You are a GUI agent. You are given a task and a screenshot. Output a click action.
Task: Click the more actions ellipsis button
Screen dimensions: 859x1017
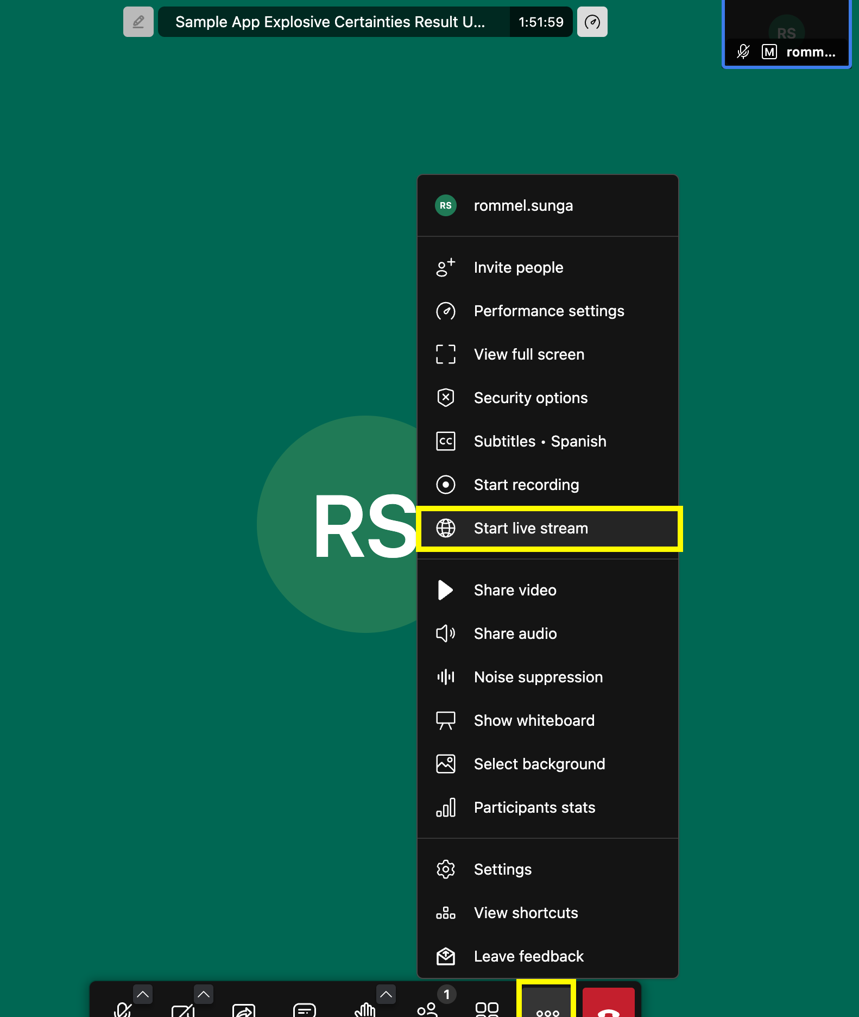coord(547,1006)
